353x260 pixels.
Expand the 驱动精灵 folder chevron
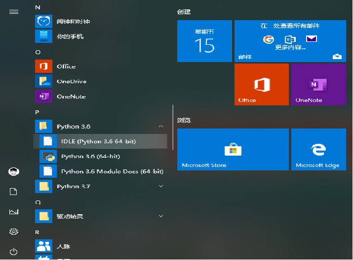(x=161, y=216)
